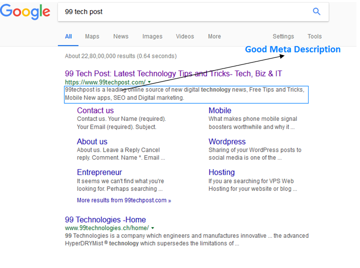Open the 99 Technologies -Home result
The width and height of the screenshot is (360, 268).
(x=105, y=220)
